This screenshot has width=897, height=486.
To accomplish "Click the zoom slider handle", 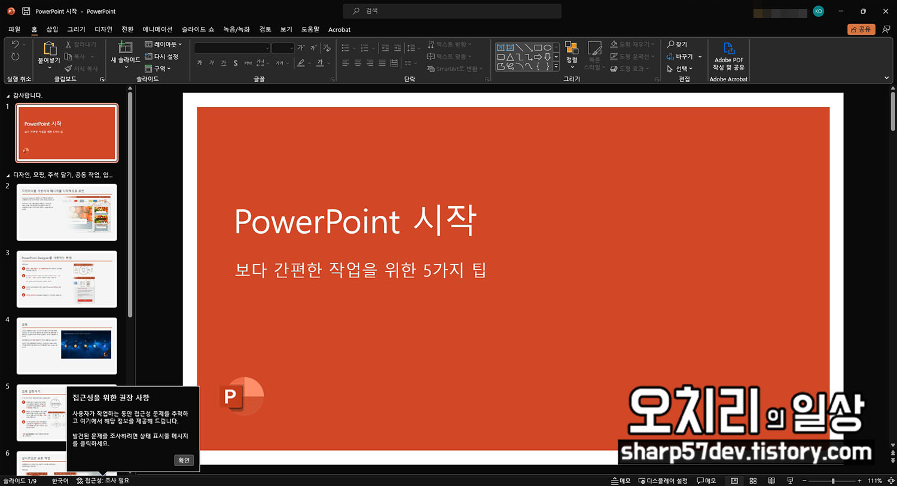I will tap(833, 481).
